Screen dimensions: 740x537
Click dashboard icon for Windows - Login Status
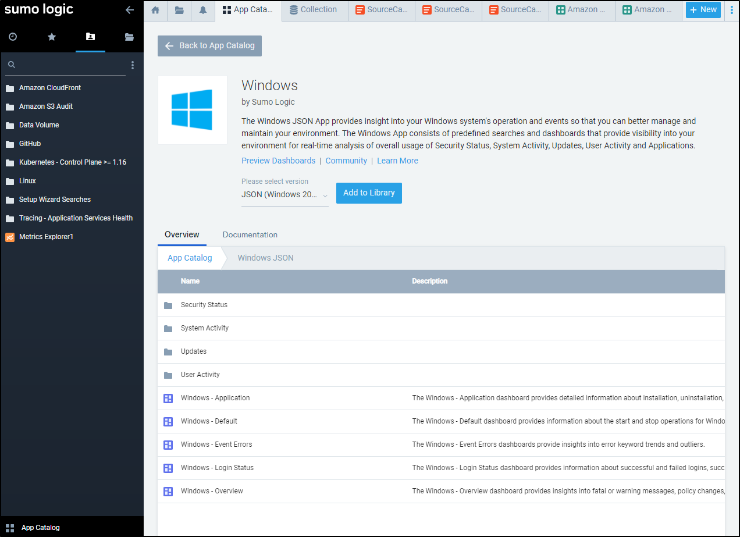(x=168, y=468)
